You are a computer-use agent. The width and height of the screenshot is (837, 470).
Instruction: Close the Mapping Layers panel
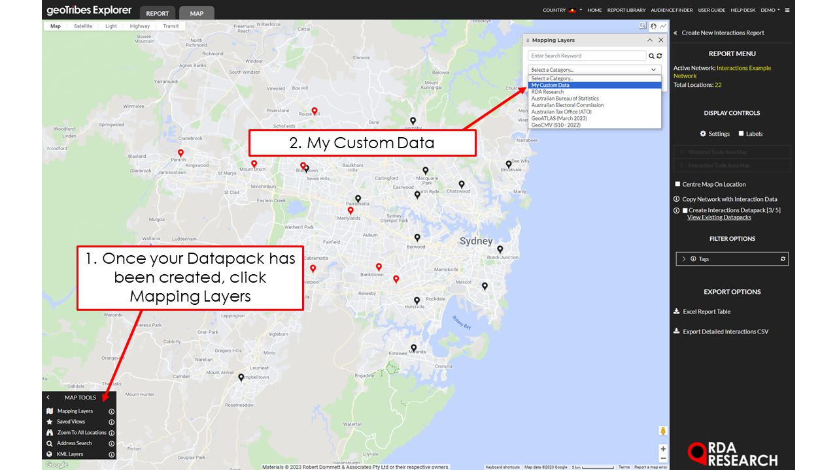click(x=660, y=40)
